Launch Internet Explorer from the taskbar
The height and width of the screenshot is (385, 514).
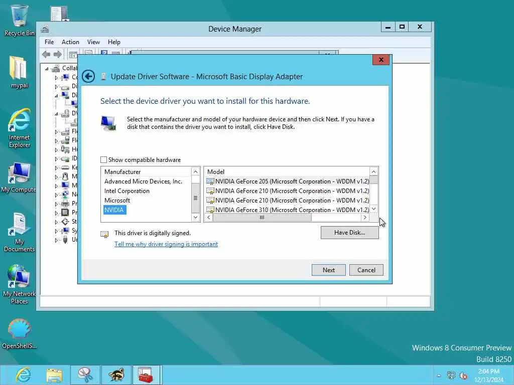point(23,375)
